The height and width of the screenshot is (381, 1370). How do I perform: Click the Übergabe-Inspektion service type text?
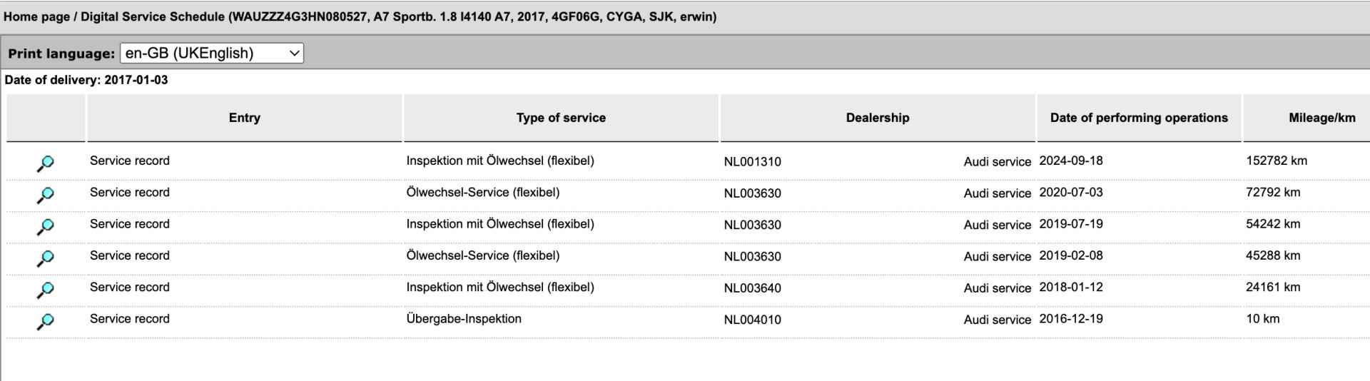(x=464, y=319)
